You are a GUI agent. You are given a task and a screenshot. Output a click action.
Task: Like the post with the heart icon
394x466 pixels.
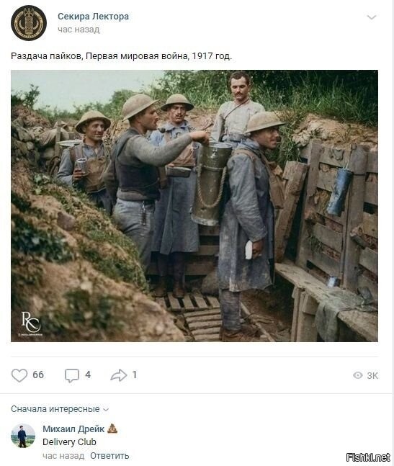(x=19, y=375)
